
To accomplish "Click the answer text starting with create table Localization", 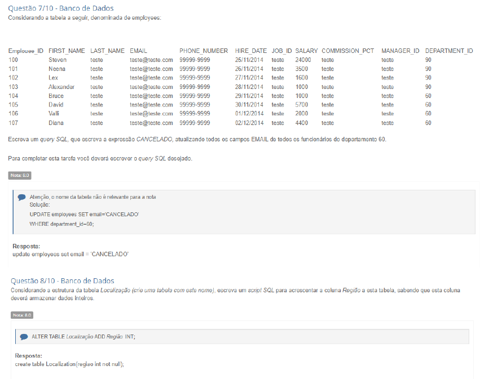I will tap(69, 364).
